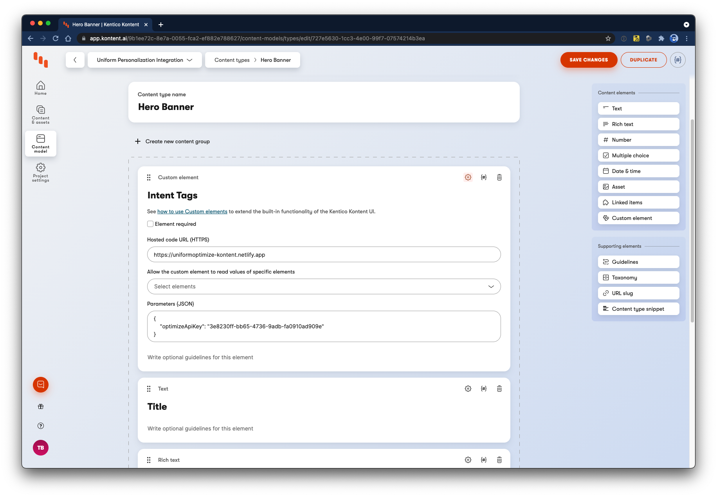
Task: Add a Multiple choice content element
Action: (x=639, y=155)
